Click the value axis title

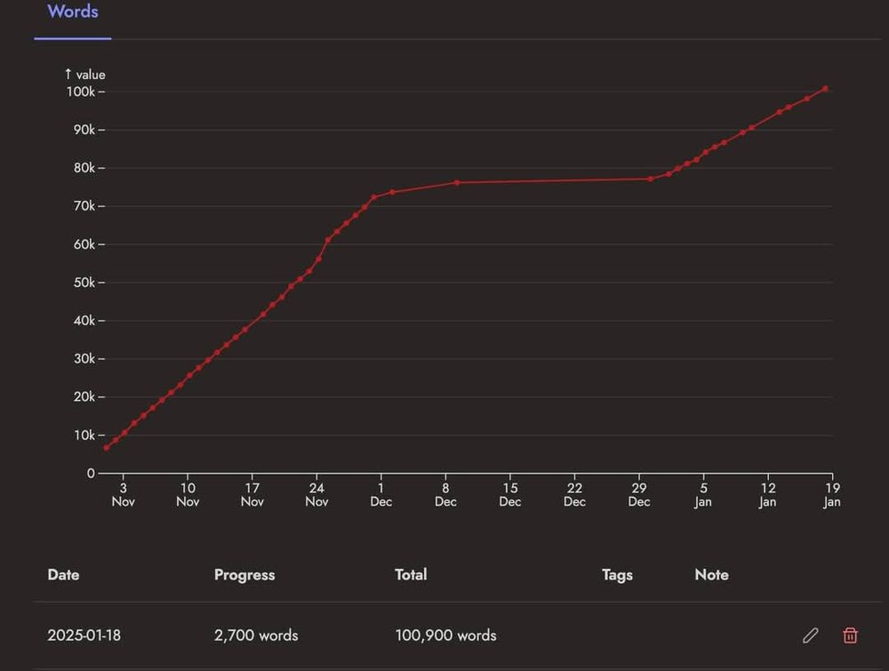click(x=85, y=75)
